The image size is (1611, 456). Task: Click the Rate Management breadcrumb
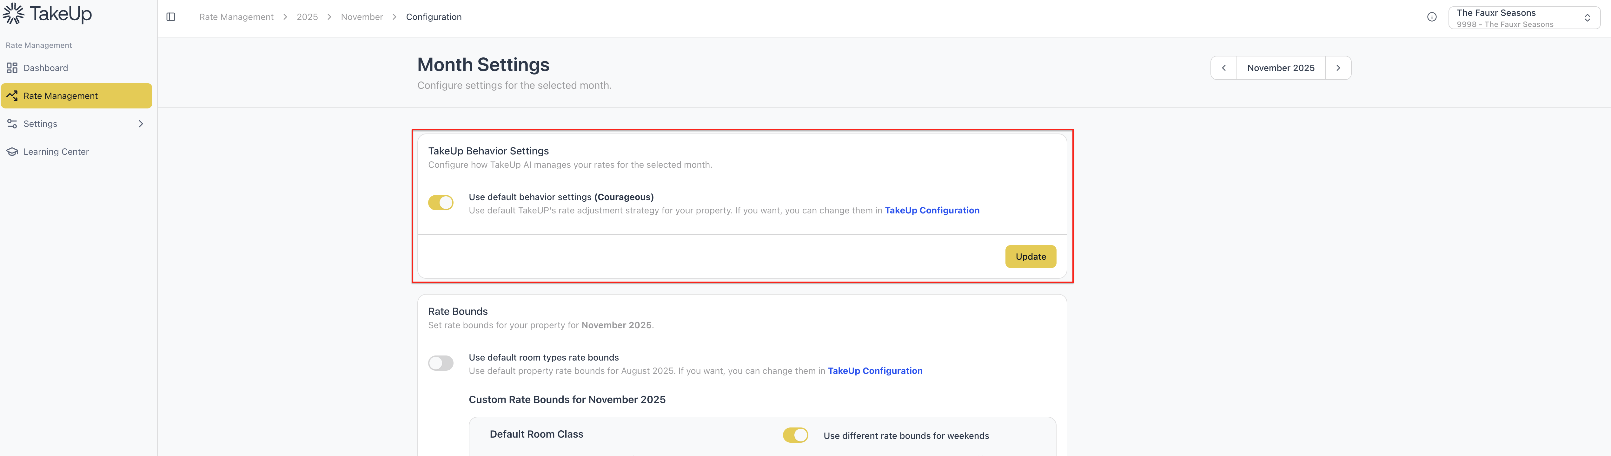[236, 17]
